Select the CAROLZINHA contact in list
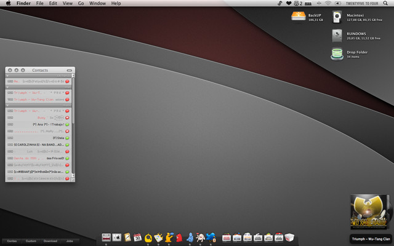 pyautogui.click(x=37, y=145)
